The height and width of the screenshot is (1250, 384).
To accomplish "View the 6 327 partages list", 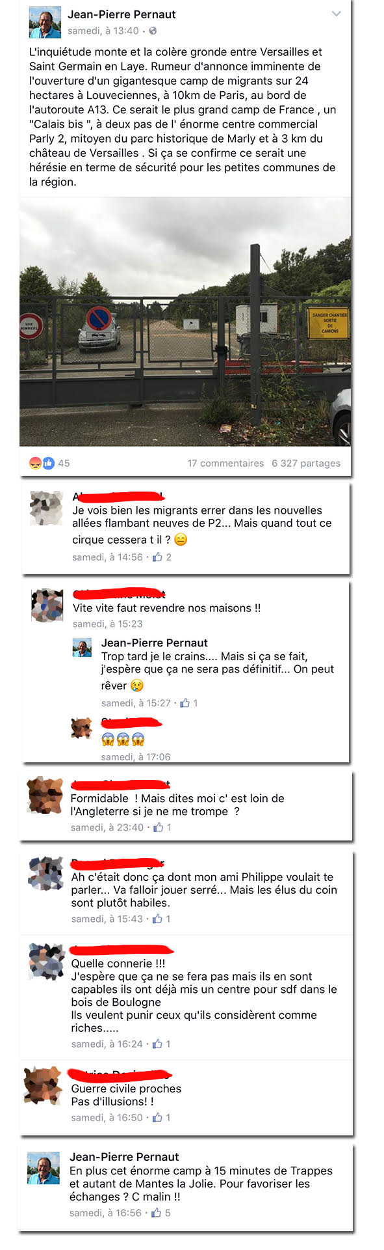I will (306, 464).
